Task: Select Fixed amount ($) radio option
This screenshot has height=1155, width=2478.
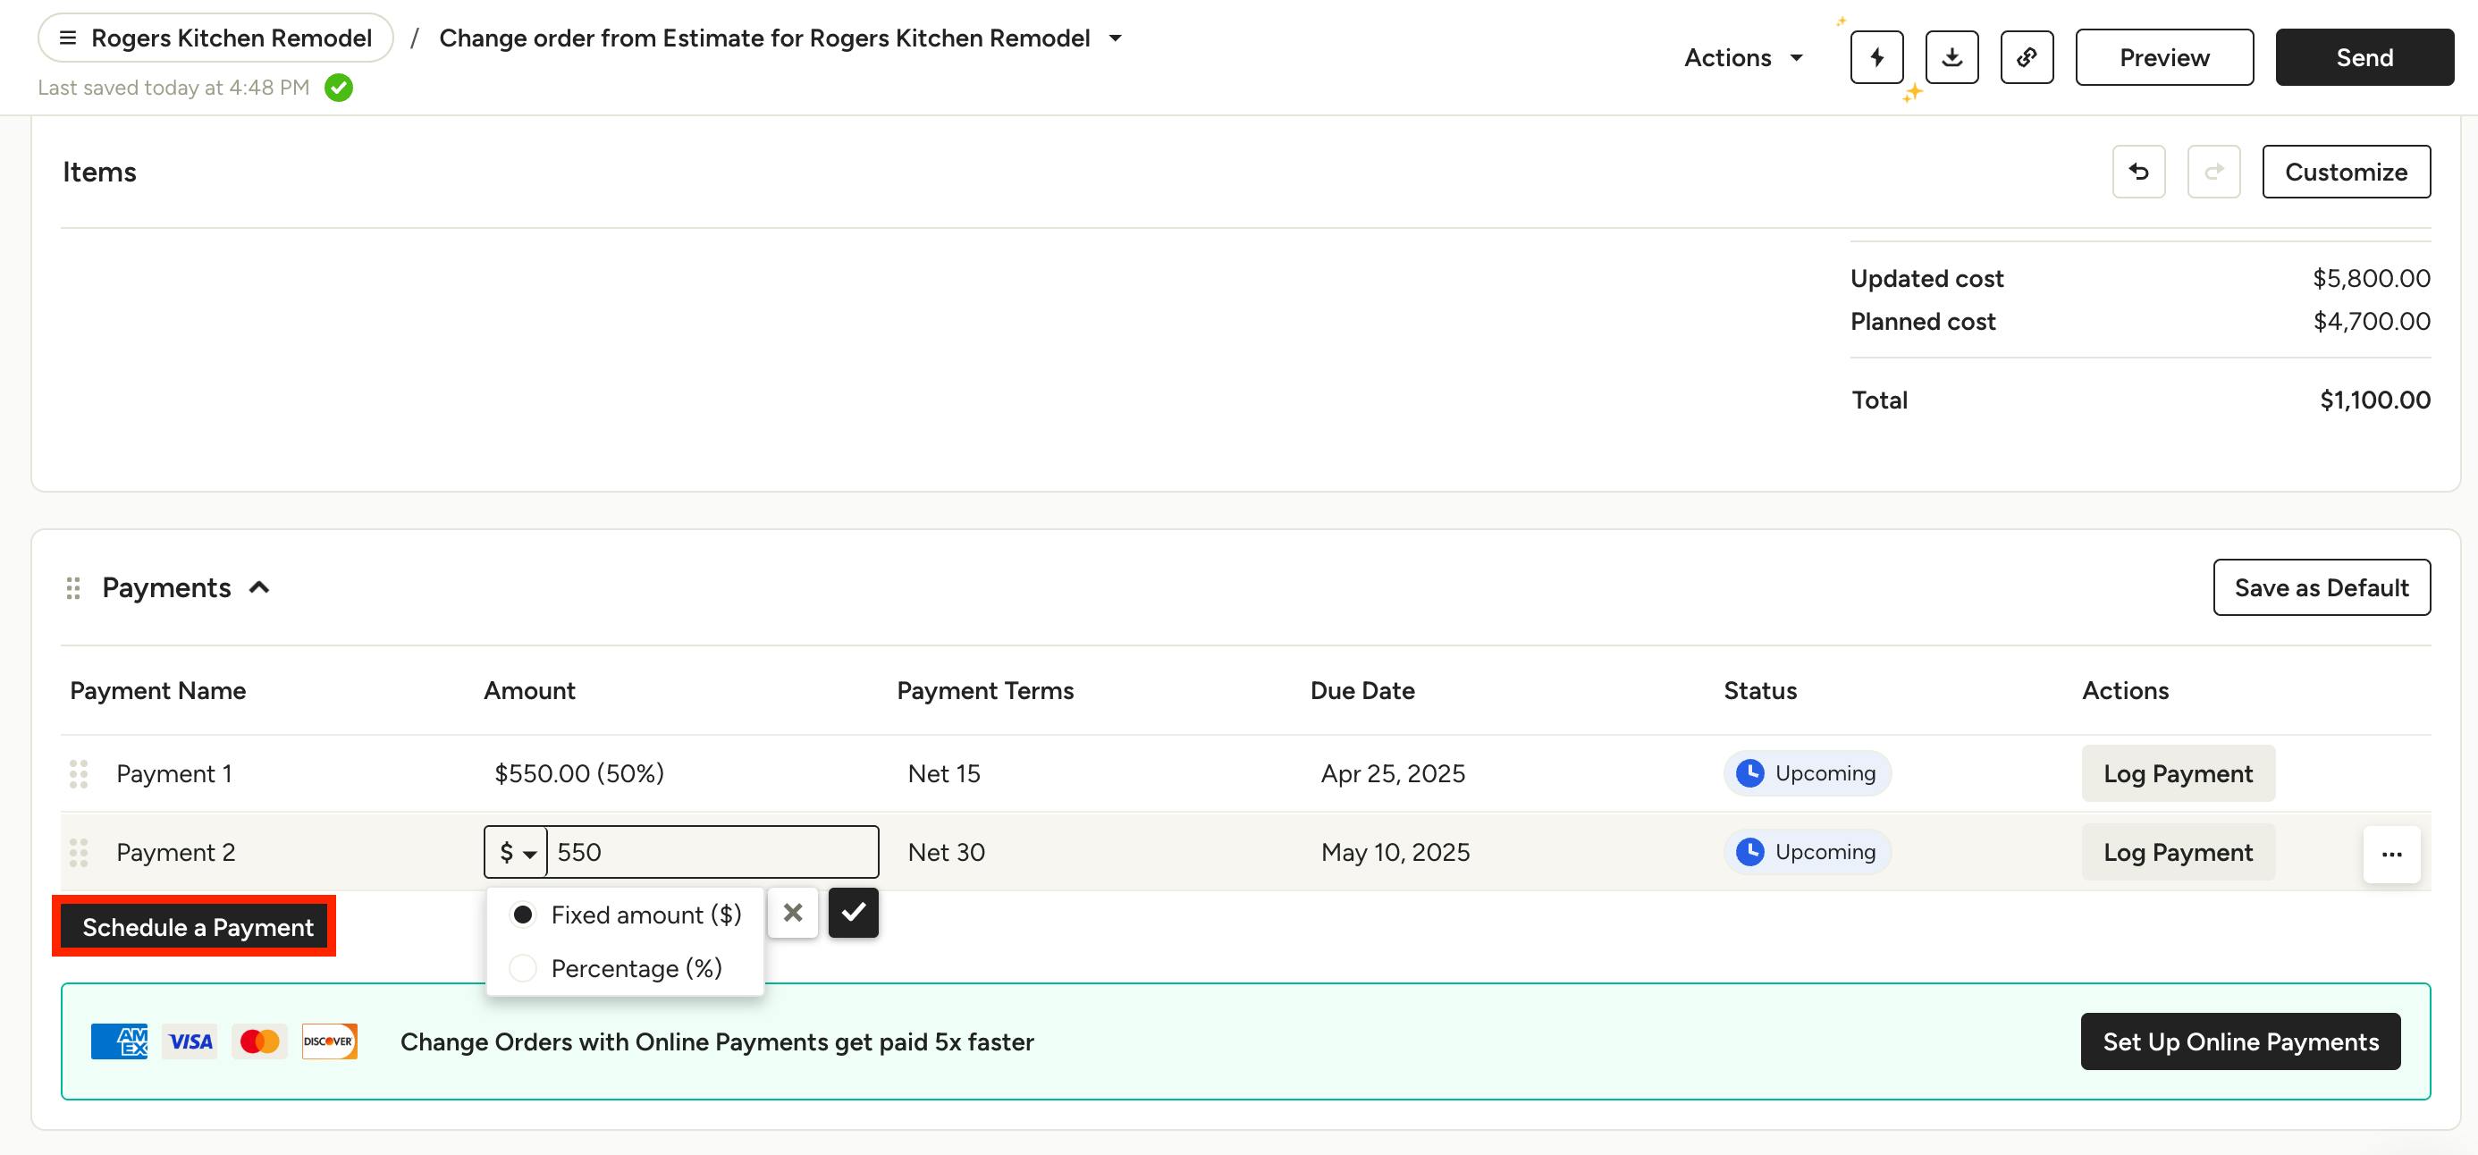Action: (522, 915)
